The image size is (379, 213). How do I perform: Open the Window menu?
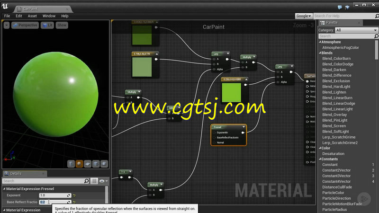click(x=49, y=16)
